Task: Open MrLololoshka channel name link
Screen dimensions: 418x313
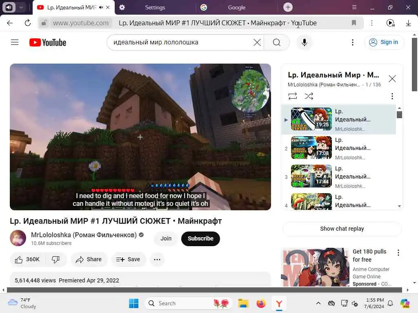Action: [84, 235]
